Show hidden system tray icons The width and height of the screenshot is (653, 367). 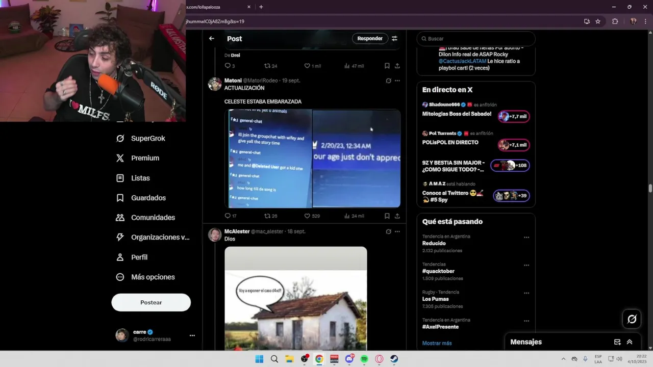click(x=563, y=359)
